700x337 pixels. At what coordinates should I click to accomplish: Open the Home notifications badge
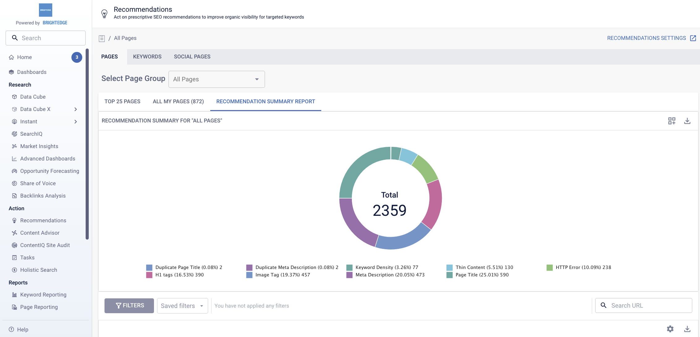pos(77,57)
